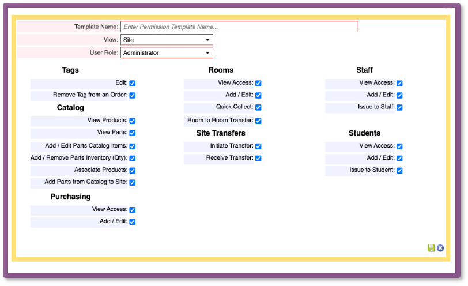468x286 pixels.
Task: Toggle Add / Remove Parts Inventory (Qty) checkbox
Action: coord(133,158)
